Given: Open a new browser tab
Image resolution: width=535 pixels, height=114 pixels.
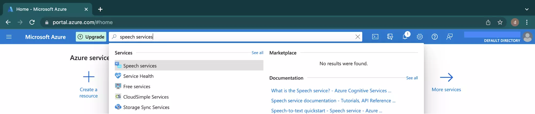Looking at the screenshot, I should point(100,9).
